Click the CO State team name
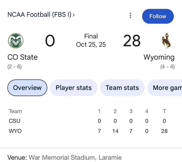This screenshot has width=182, height=162. point(22,57)
